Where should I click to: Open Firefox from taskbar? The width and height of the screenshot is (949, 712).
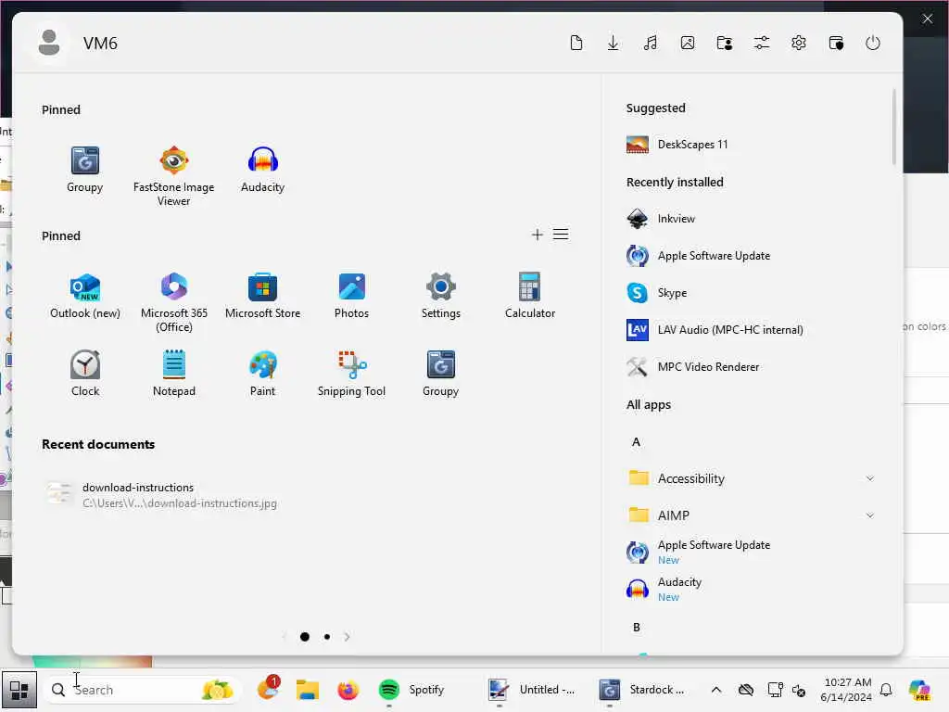(x=348, y=690)
